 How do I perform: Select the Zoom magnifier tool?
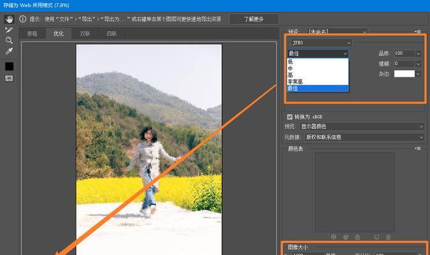click(9, 40)
